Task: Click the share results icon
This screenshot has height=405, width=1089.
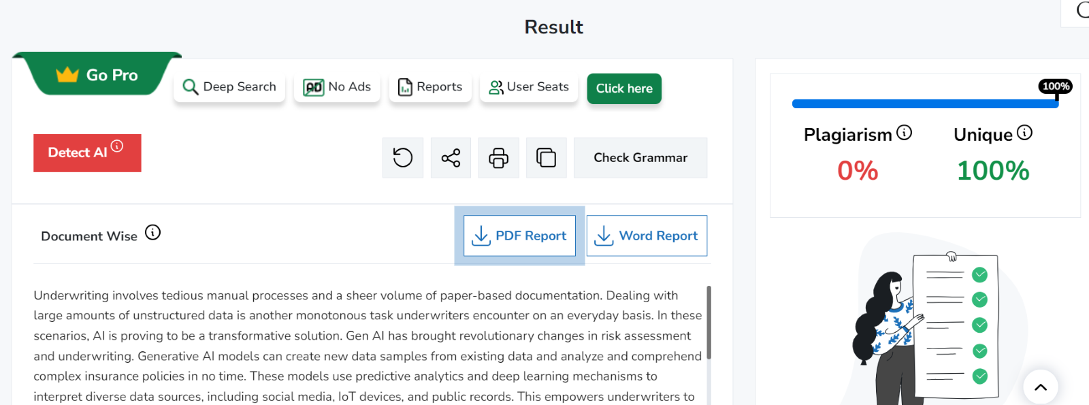Action: point(451,158)
